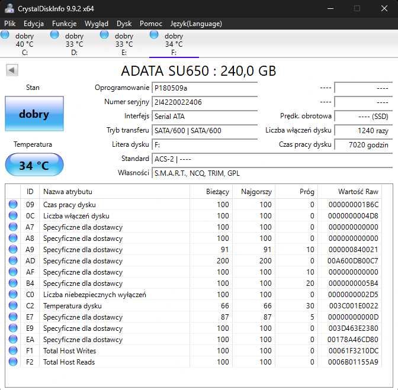The image size is (398, 390).
Task: Click the 'Wartość Raw' column header
Action: [x=349, y=192]
